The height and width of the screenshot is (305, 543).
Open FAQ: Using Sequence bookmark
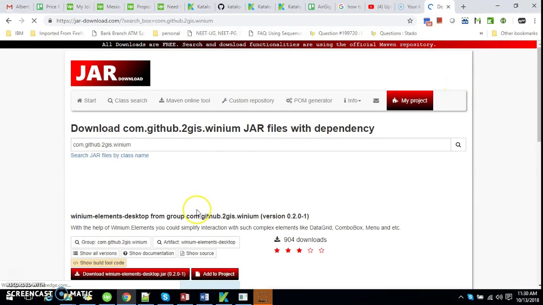275,33
